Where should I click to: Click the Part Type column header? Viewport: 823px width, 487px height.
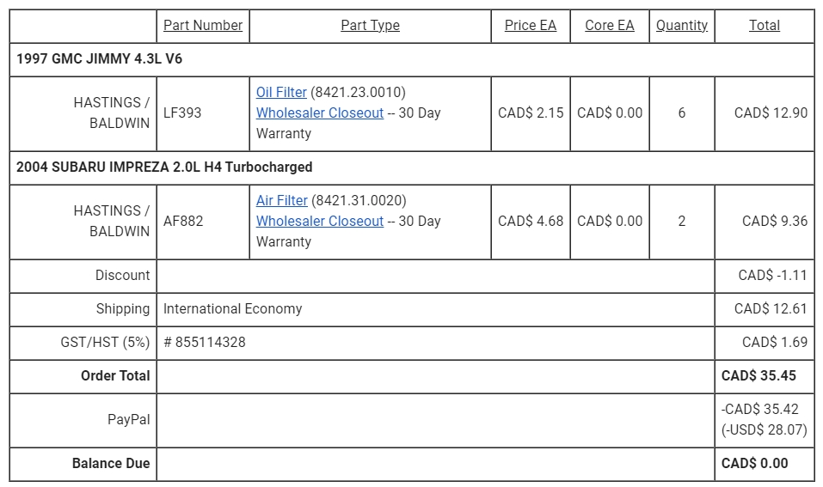click(x=370, y=25)
